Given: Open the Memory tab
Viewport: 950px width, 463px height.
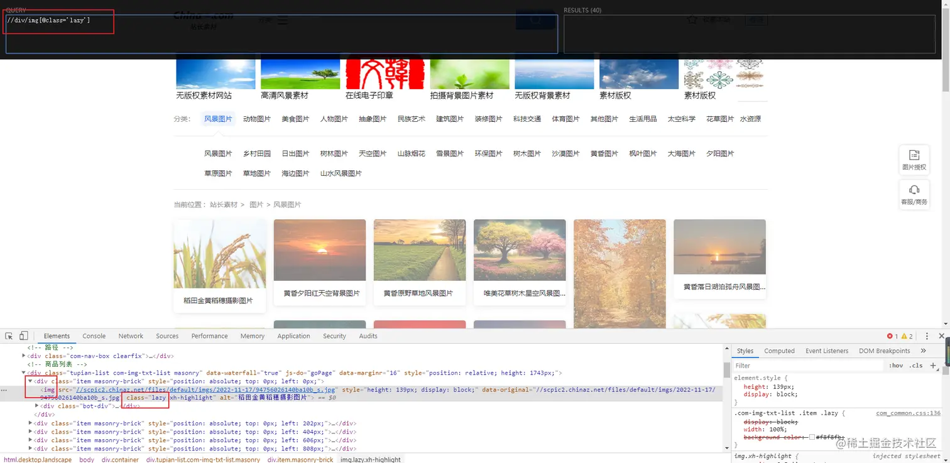Looking at the screenshot, I should click(253, 336).
